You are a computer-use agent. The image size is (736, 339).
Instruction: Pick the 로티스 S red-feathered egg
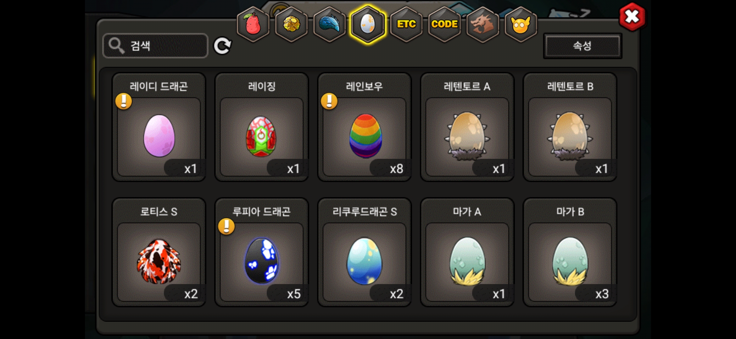tap(159, 252)
